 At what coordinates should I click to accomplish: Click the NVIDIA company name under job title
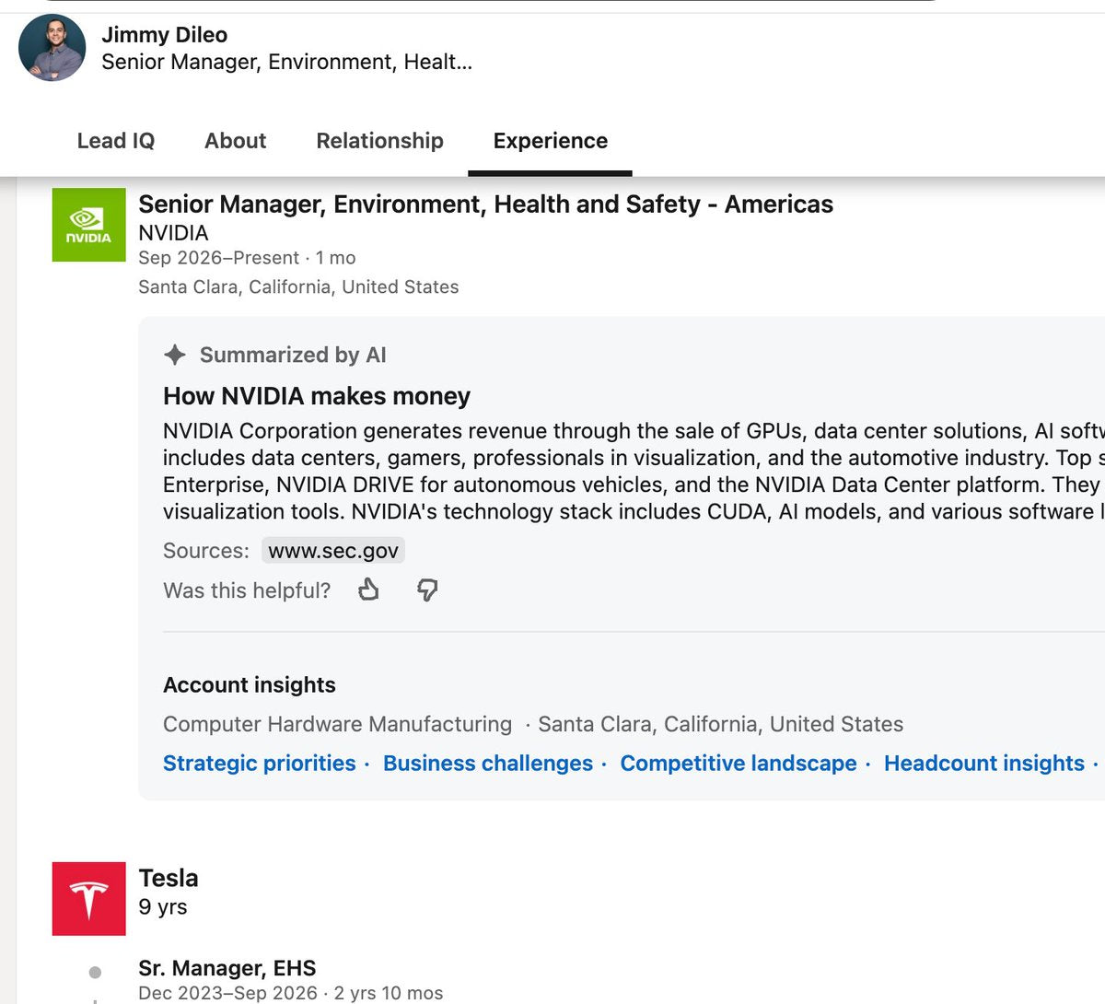pos(173,233)
